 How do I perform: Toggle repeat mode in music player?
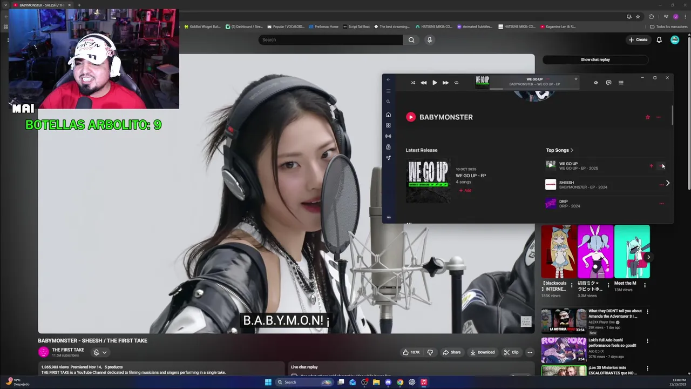coord(456,83)
